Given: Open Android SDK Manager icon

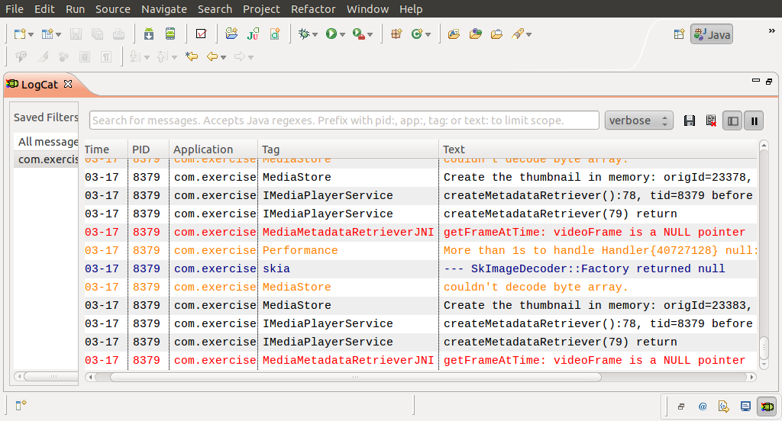Looking at the screenshot, I should (149, 34).
